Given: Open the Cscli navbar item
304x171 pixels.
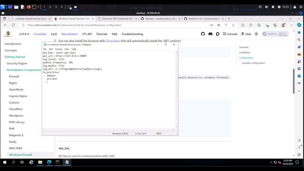Looking at the screenshot, I should click(x=54, y=34).
